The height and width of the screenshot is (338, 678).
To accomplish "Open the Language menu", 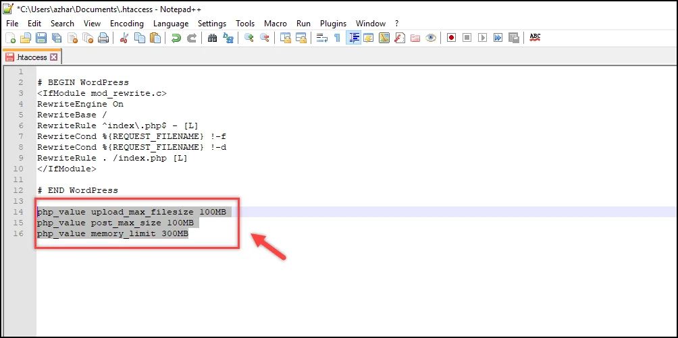I will [x=171, y=23].
